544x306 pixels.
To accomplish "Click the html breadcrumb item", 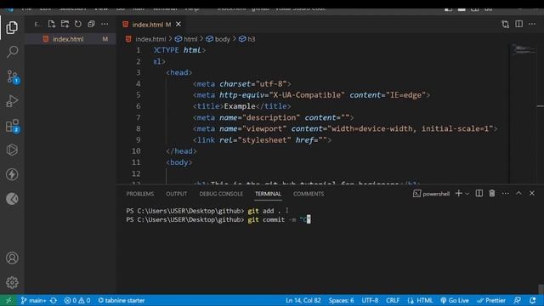I will tap(186, 39).
